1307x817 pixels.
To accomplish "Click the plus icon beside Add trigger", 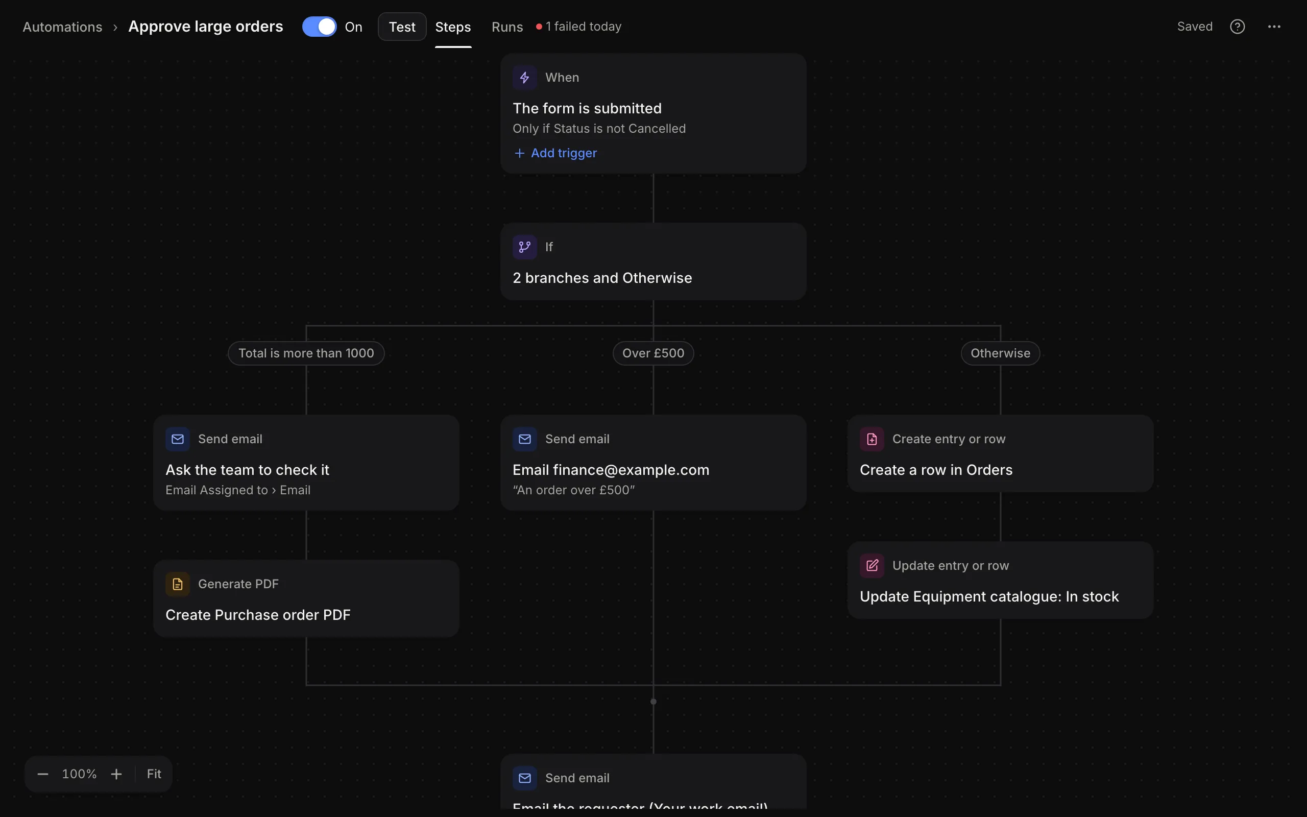I will pyautogui.click(x=519, y=153).
